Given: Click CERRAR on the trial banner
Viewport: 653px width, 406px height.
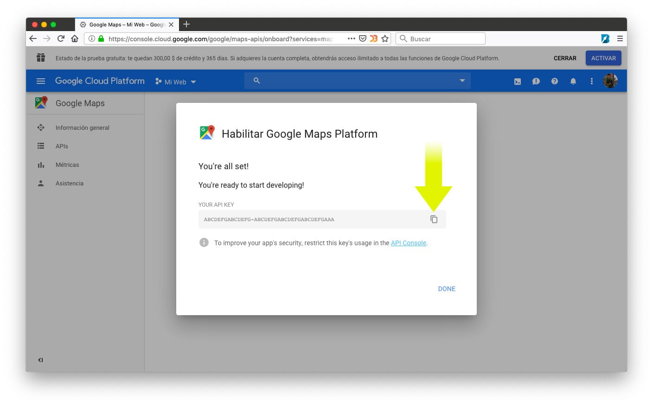Looking at the screenshot, I should pyautogui.click(x=565, y=58).
